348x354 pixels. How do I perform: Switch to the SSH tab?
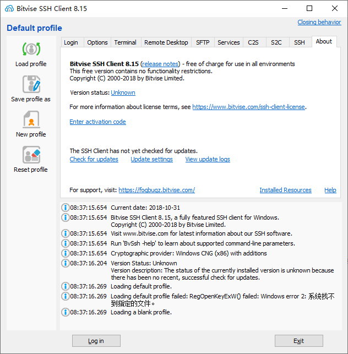click(x=300, y=42)
